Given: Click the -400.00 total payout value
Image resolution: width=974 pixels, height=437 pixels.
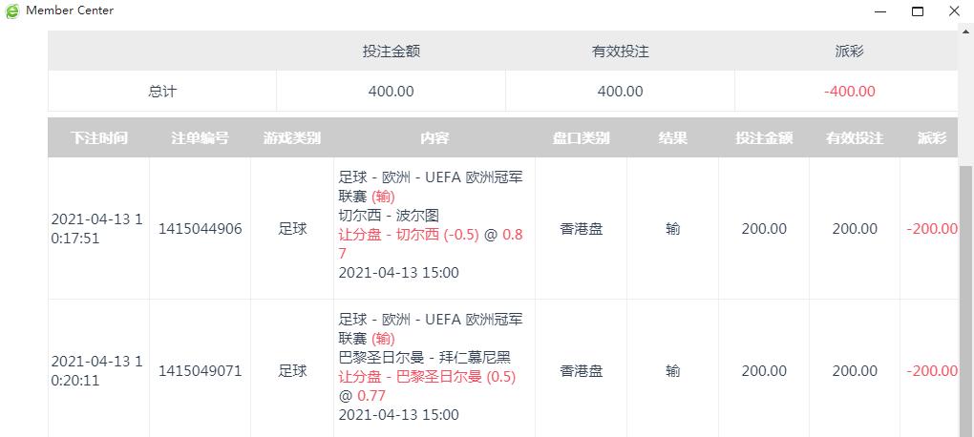Looking at the screenshot, I should click(x=849, y=92).
